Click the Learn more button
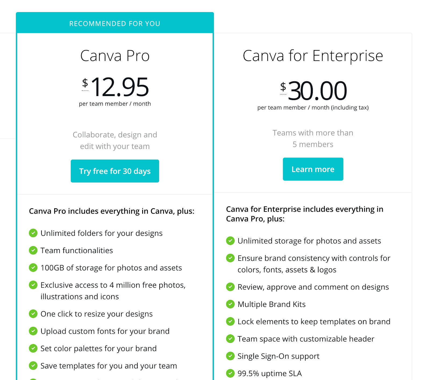 click(x=313, y=169)
